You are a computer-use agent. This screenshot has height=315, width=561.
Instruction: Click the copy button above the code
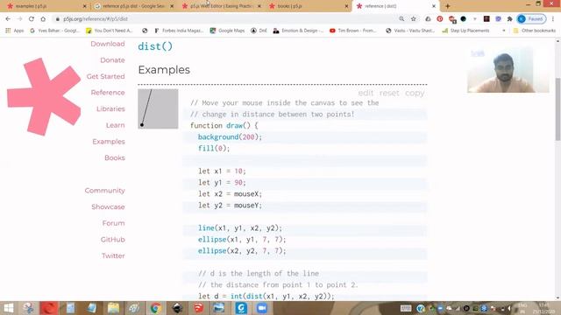coord(415,94)
